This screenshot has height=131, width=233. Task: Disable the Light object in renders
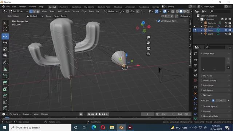pos(230,34)
